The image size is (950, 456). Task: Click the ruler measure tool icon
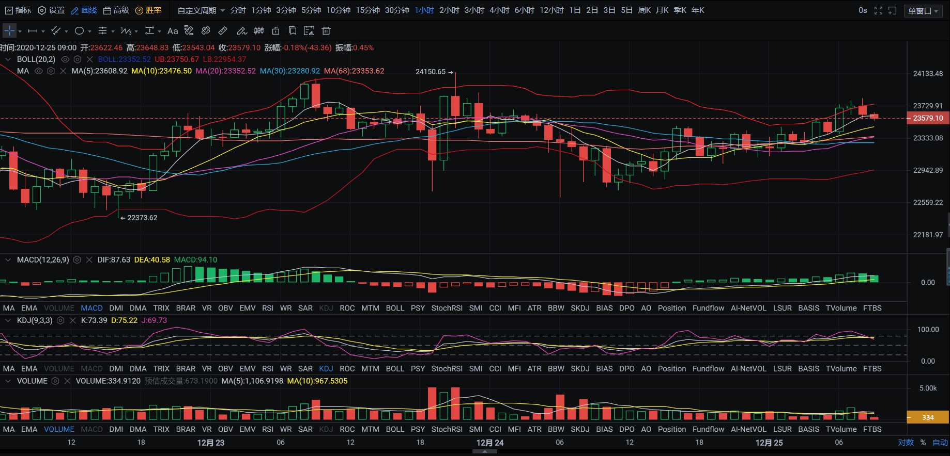[223, 31]
